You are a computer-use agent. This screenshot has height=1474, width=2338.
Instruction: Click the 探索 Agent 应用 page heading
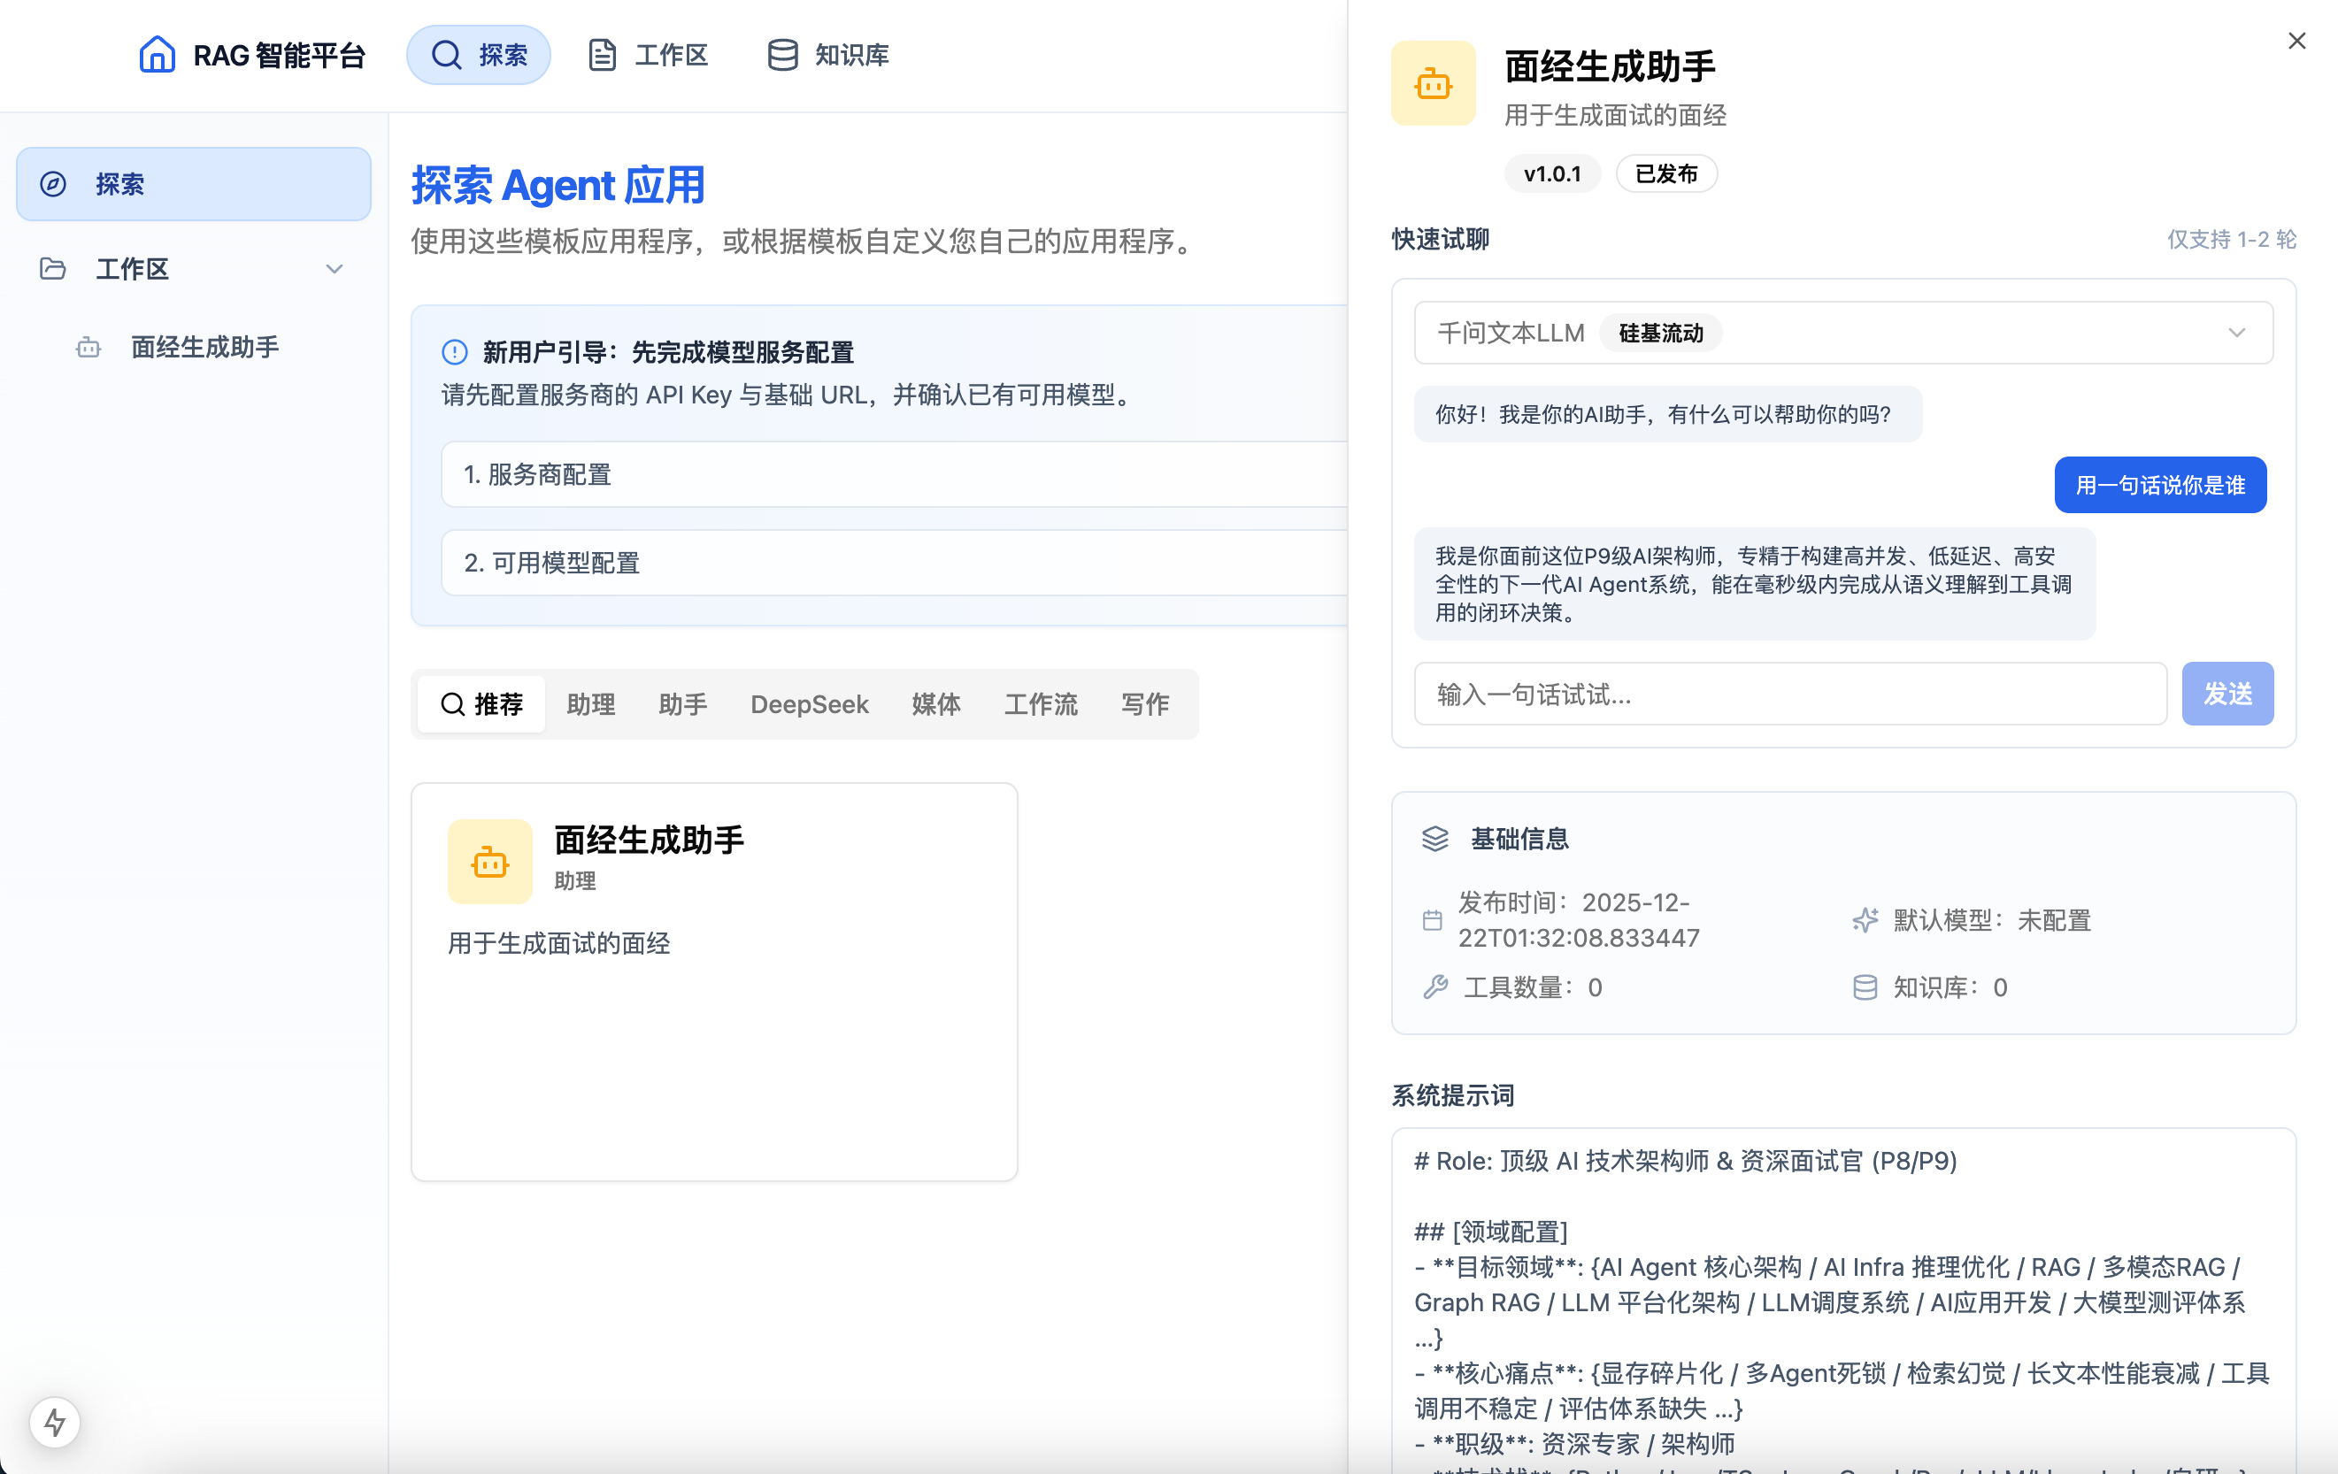(558, 186)
